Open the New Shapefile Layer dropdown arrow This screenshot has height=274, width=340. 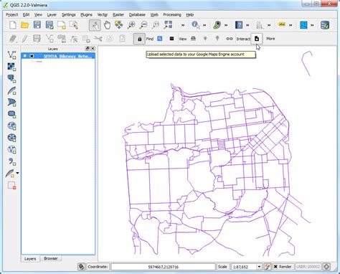(x=17, y=173)
